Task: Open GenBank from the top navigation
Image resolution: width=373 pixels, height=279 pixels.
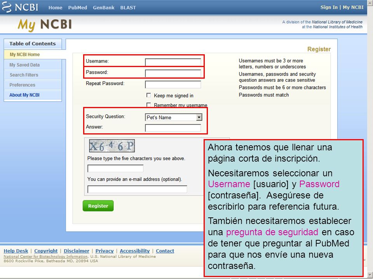Action: 103,8
